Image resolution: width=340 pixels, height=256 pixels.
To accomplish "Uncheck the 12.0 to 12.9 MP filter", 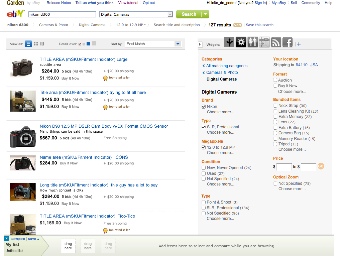I will point(204,147).
